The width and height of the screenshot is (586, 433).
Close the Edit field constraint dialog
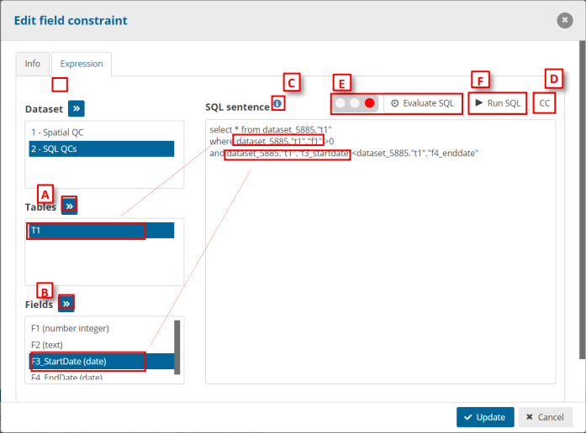(564, 20)
